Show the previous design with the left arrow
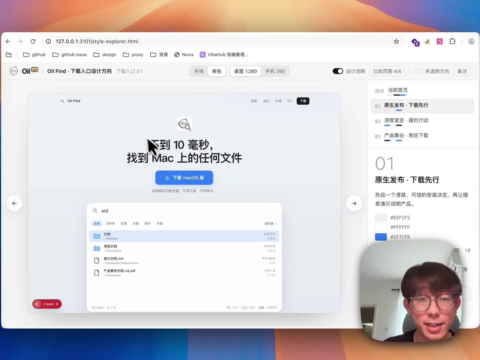The height and width of the screenshot is (360, 480). tap(14, 203)
